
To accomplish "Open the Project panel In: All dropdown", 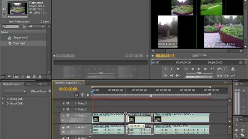I will tap(36, 27).
